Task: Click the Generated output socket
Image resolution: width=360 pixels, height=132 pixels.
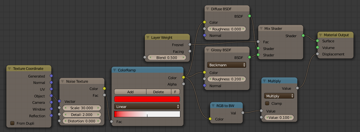Action: [x=51, y=76]
